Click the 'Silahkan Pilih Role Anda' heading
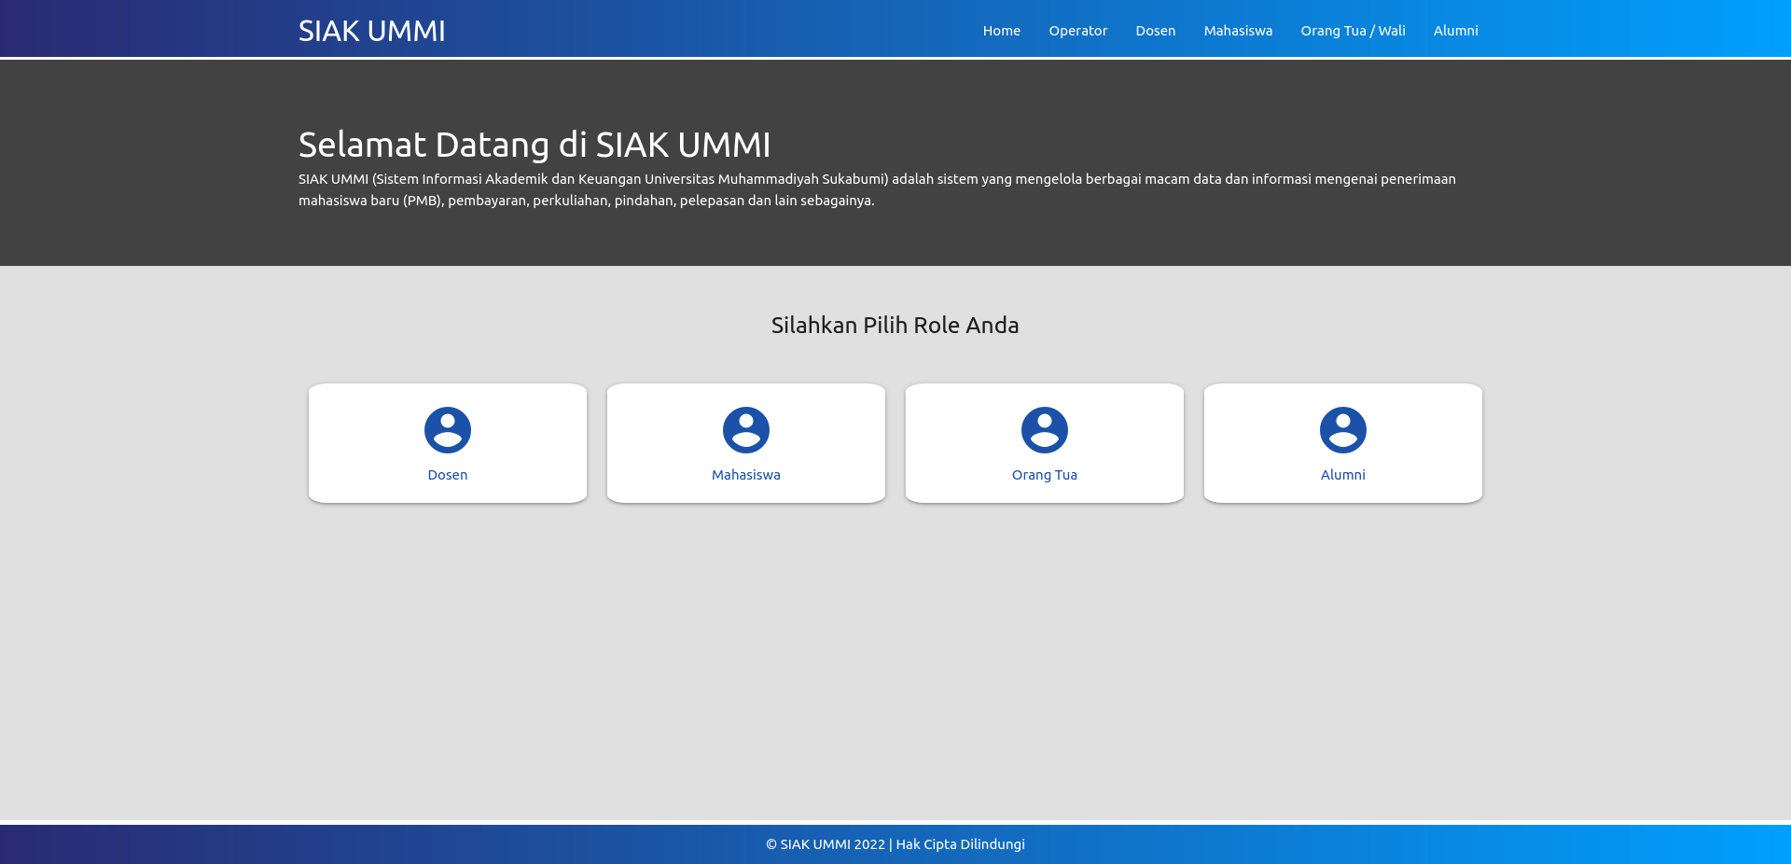This screenshot has width=1791, height=864. tap(895, 325)
